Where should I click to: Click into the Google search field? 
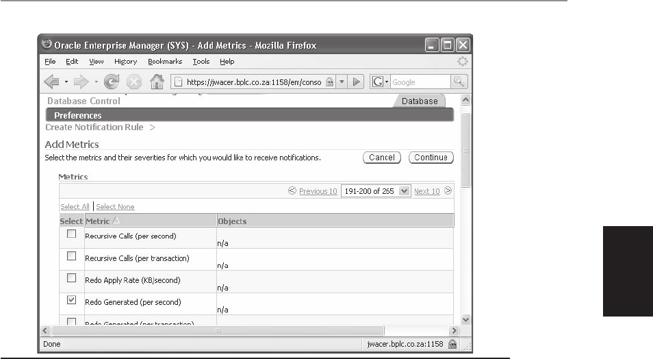coord(420,82)
